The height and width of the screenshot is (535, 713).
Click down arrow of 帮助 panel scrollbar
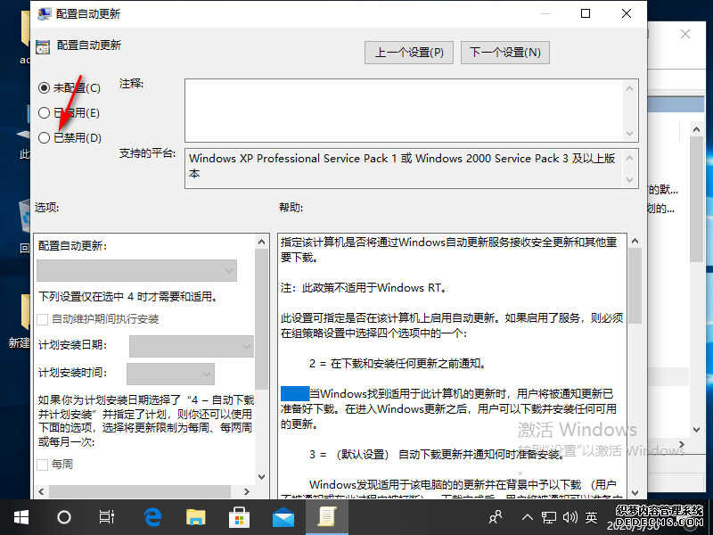click(635, 492)
